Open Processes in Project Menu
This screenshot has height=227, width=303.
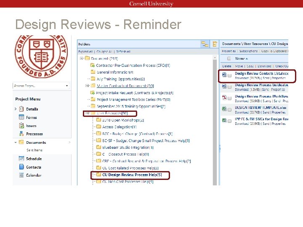coord(35,134)
